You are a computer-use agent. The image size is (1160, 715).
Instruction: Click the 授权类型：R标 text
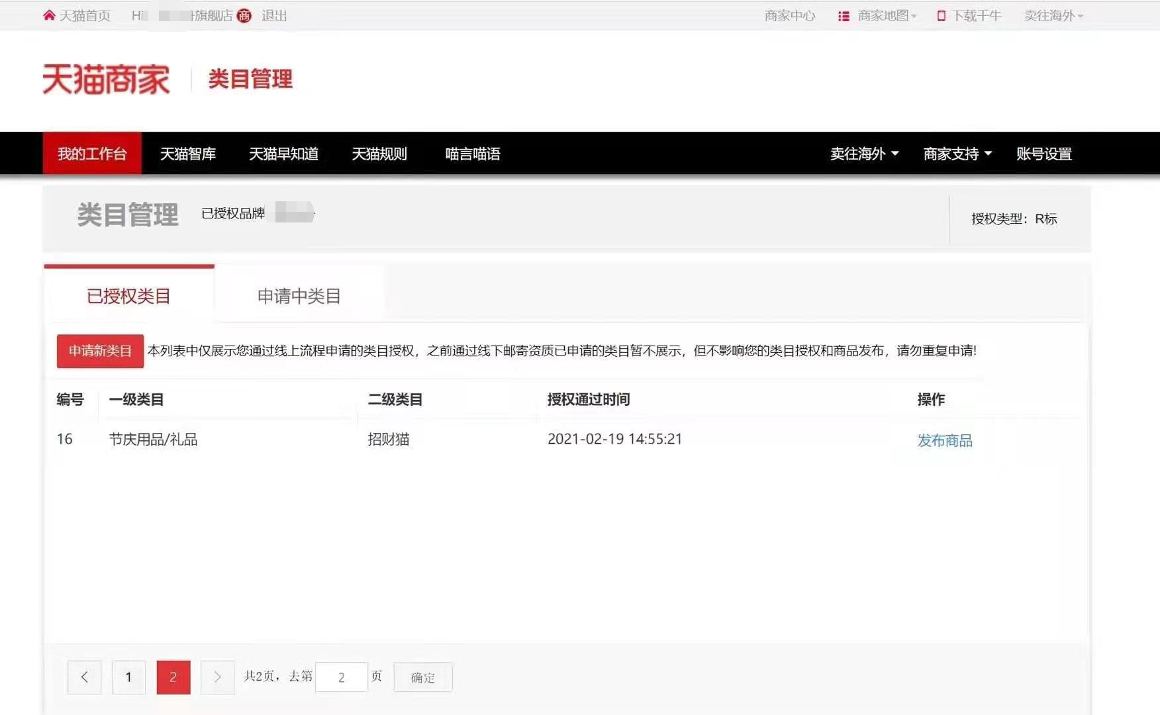pyautogui.click(x=1014, y=218)
